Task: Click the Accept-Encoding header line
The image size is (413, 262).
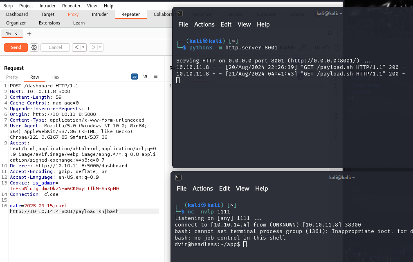Action: click(58, 171)
